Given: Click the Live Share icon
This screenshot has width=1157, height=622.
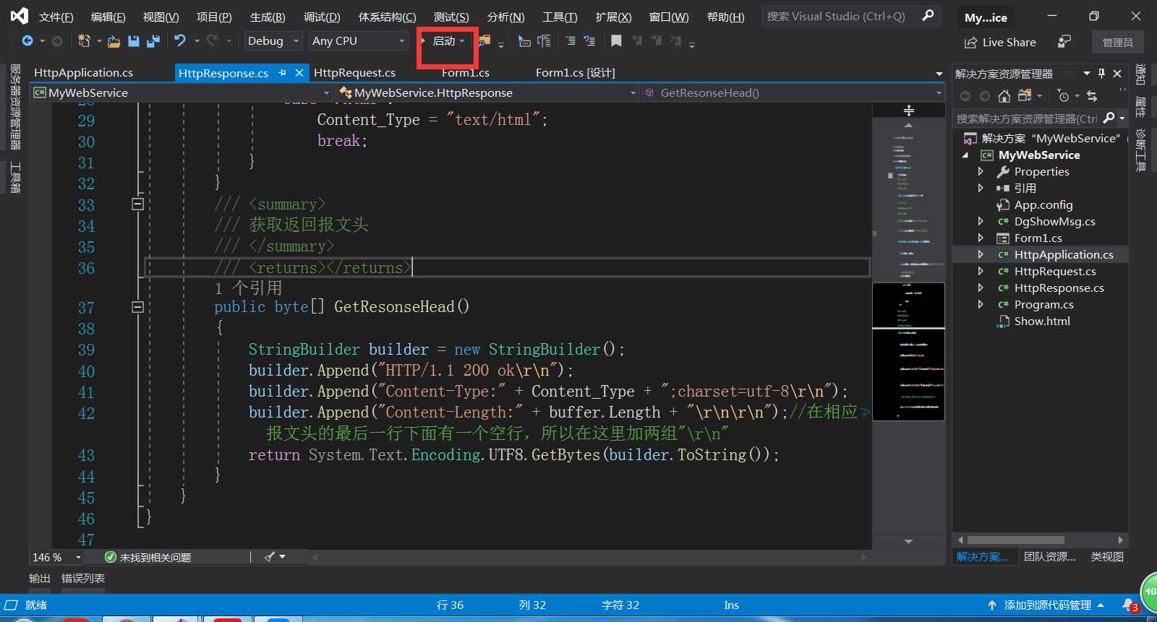Looking at the screenshot, I should click(970, 43).
